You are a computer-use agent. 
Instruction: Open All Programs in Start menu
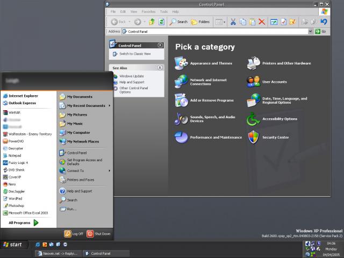(23, 223)
